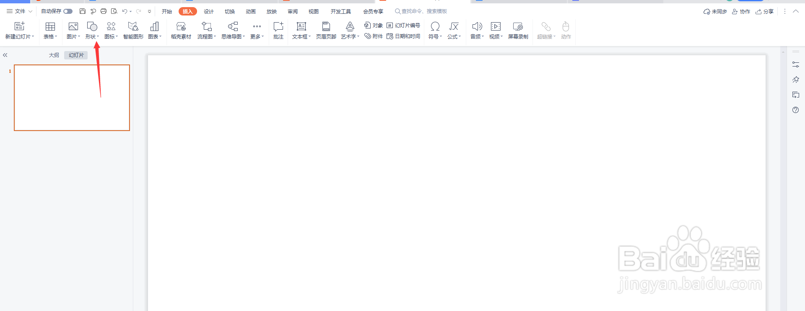Click the 动作 mouse icon
Screen dimensions: 805x311
566,26
